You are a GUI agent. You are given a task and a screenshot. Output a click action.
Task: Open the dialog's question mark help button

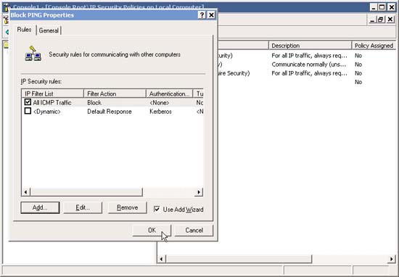(202, 15)
